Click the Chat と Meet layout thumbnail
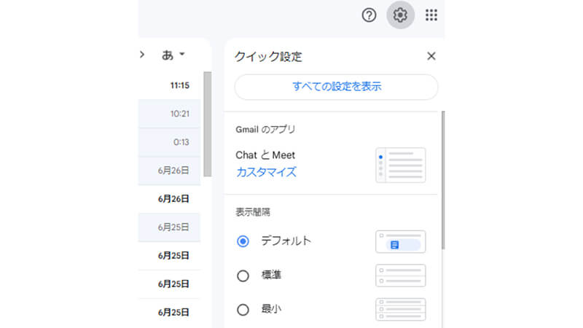This screenshot has width=583, height=328. coord(400,165)
